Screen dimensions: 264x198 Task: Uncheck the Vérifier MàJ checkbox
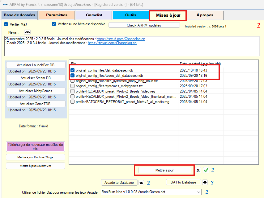click(6, 24)
